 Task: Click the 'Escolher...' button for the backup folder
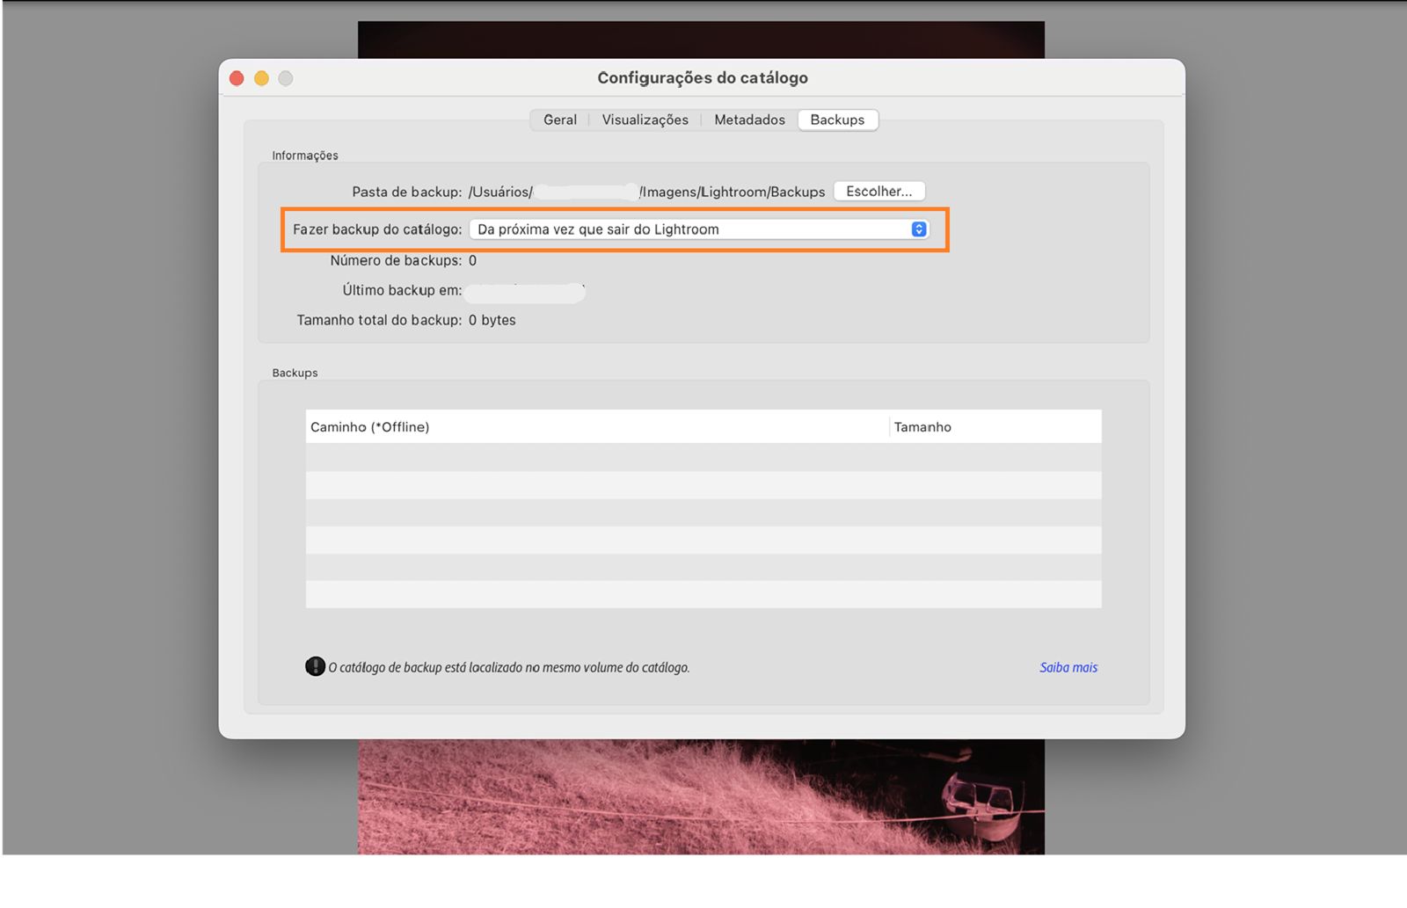(878, 191)
